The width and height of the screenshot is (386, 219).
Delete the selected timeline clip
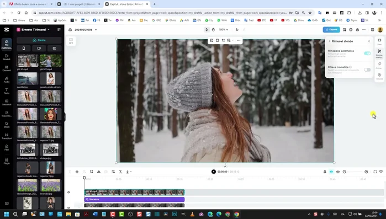point(77,172)
